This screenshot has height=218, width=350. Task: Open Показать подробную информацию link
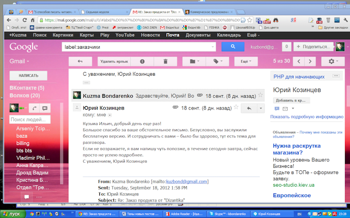(307, 117)
